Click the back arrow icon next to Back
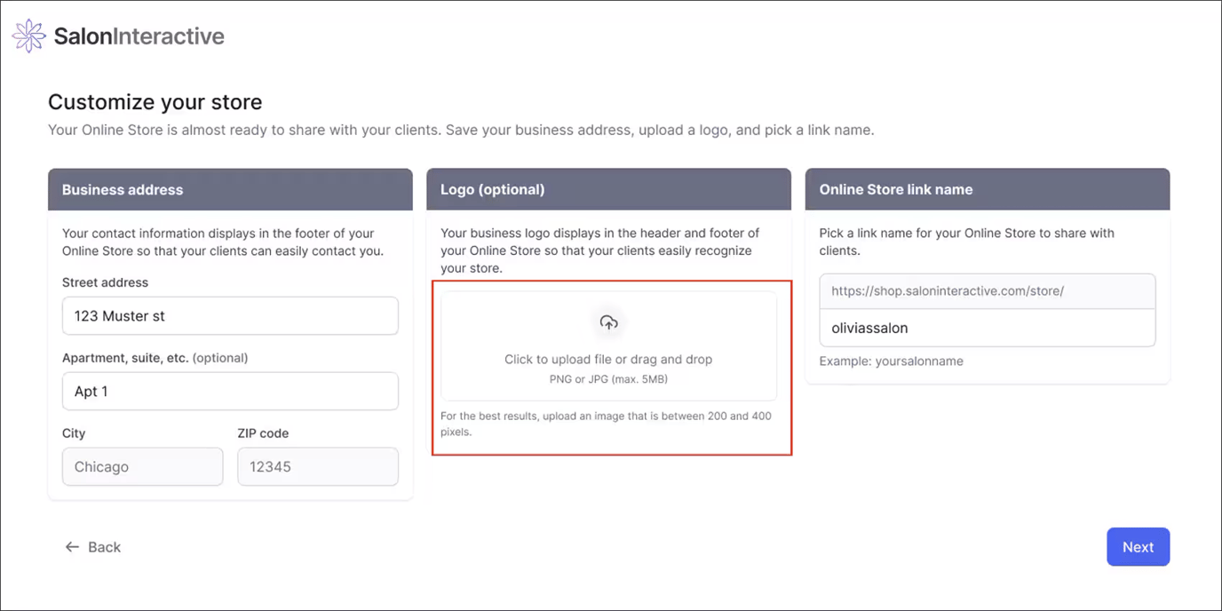The image size is (1222, 611). (72, 547)
